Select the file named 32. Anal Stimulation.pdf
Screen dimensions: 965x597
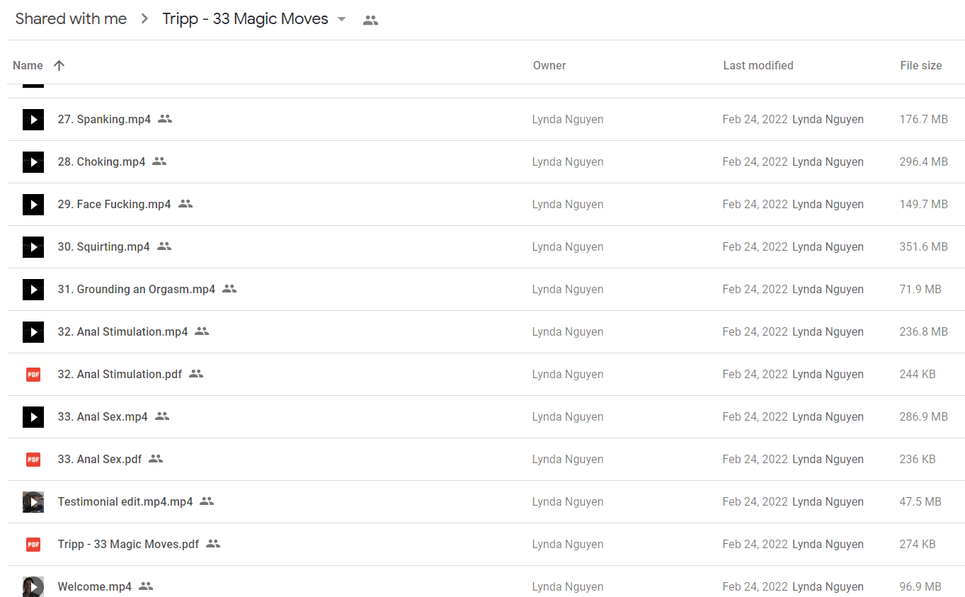[120, 374]
